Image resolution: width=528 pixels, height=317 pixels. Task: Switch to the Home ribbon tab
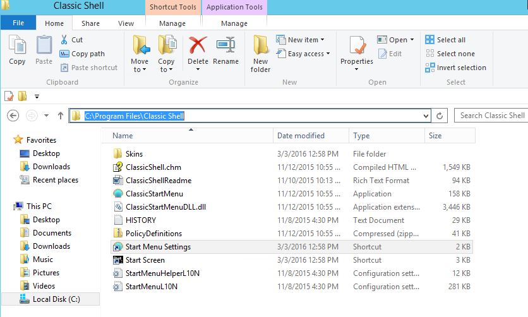[54, 23]
